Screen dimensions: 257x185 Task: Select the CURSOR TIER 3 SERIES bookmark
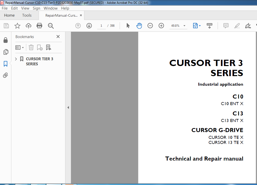click(x=39, y=61)
